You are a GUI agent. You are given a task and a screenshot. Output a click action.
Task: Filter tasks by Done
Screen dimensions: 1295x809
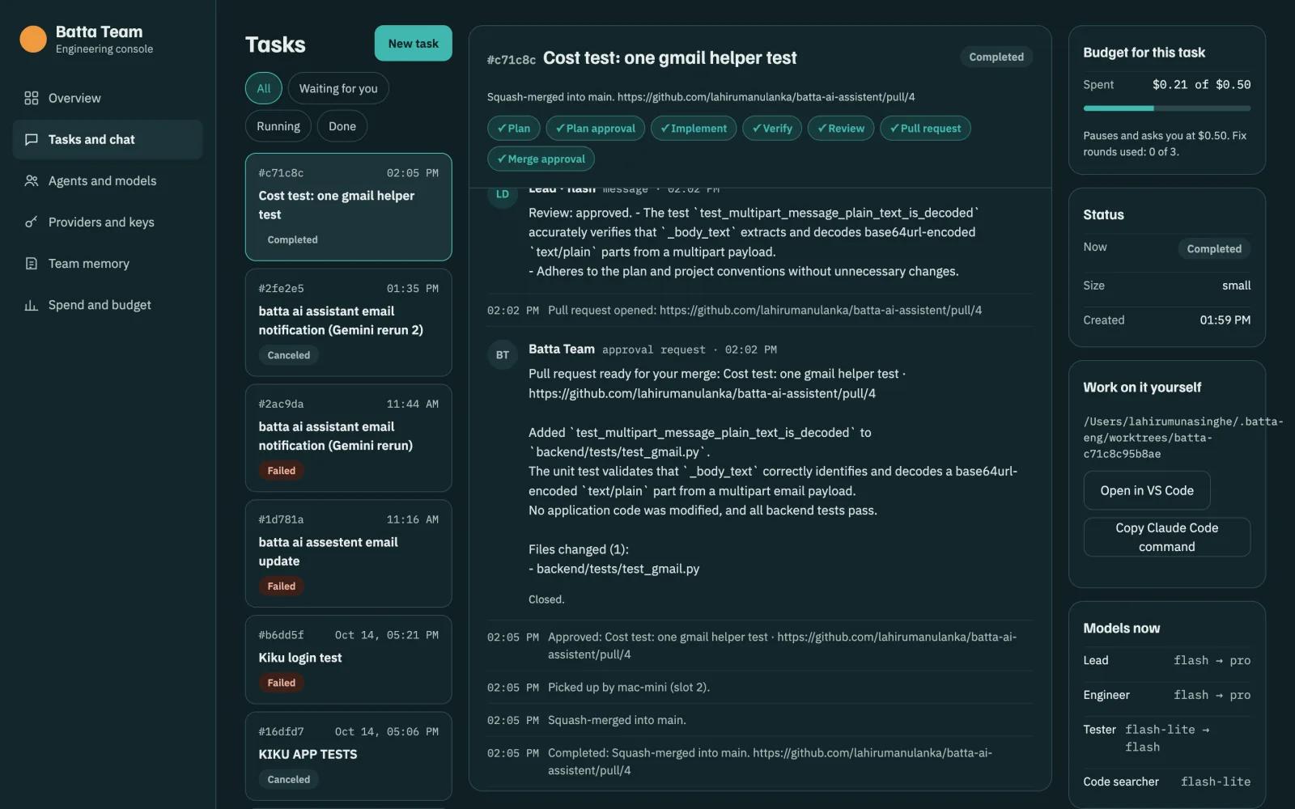coord(342,126)
